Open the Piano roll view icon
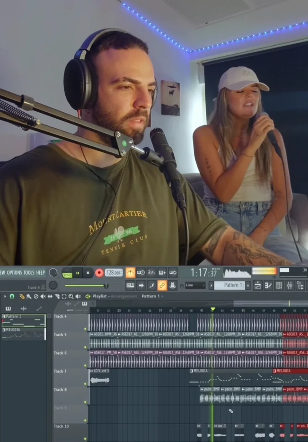The height and width of the screenshot is (442, 308). point(268,286)
